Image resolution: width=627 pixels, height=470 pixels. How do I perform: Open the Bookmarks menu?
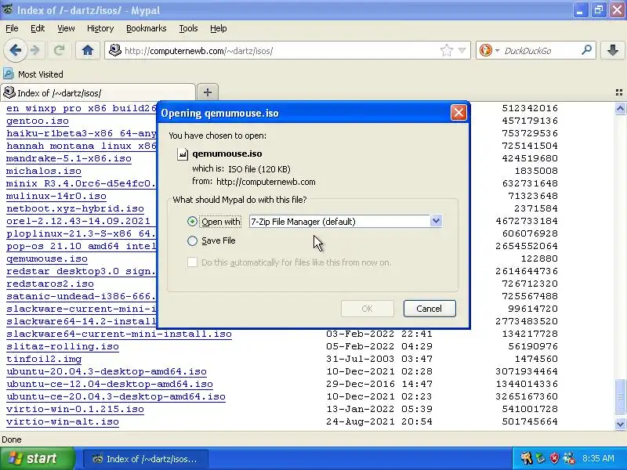147,28
